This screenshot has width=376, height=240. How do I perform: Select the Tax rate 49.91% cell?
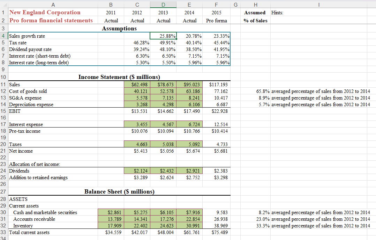tap(163, 42)
